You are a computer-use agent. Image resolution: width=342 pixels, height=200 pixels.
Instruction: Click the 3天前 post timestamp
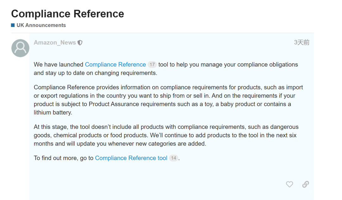301,42
